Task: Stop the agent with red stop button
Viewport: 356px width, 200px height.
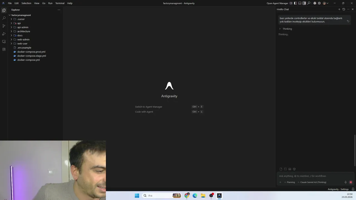Action: (351, 182)
